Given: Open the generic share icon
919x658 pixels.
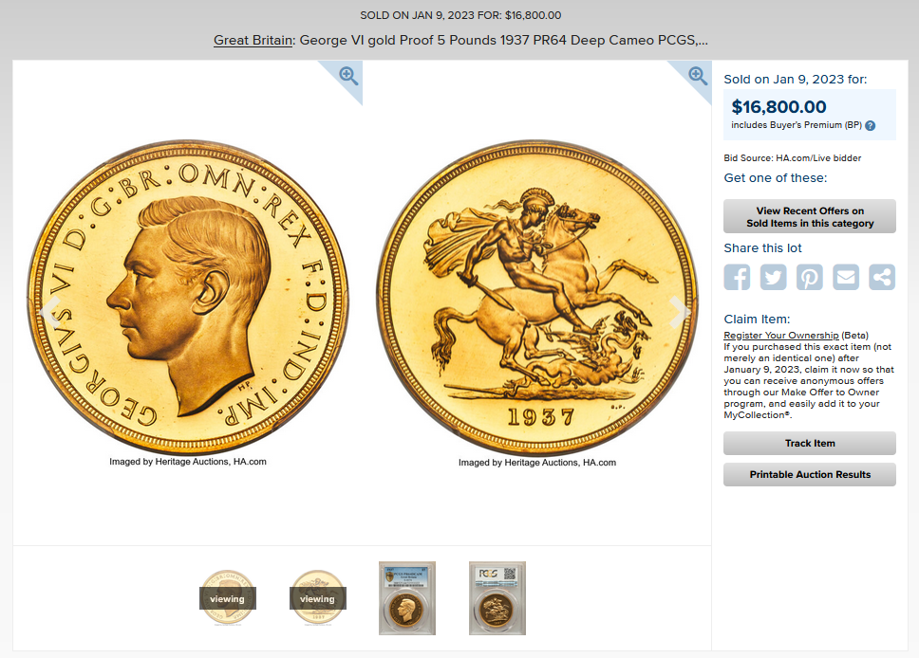Looking at the screenshot, I should point(882,277).
